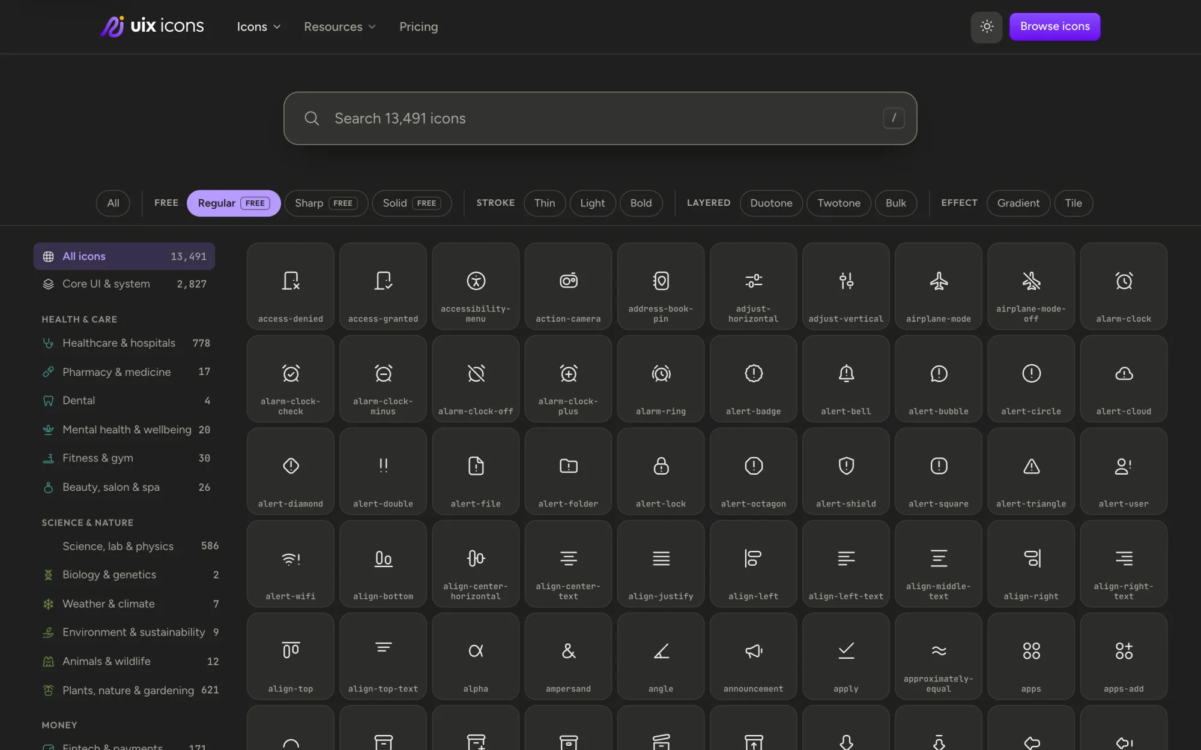The width and height of the screenshot is (1201, 750).
Task: Open the alert-cloud icon tile
Action: [1124, 379]
